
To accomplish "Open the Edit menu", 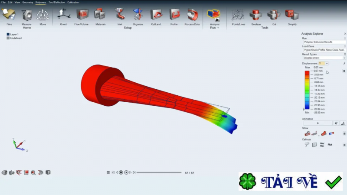I will point(10,2).
